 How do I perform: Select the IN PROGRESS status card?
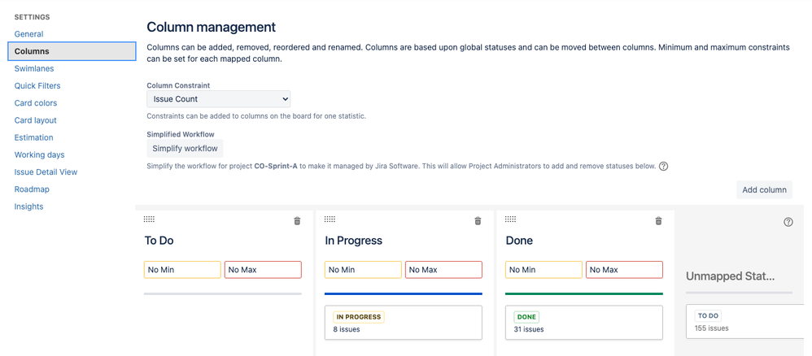tap(404, 323)
